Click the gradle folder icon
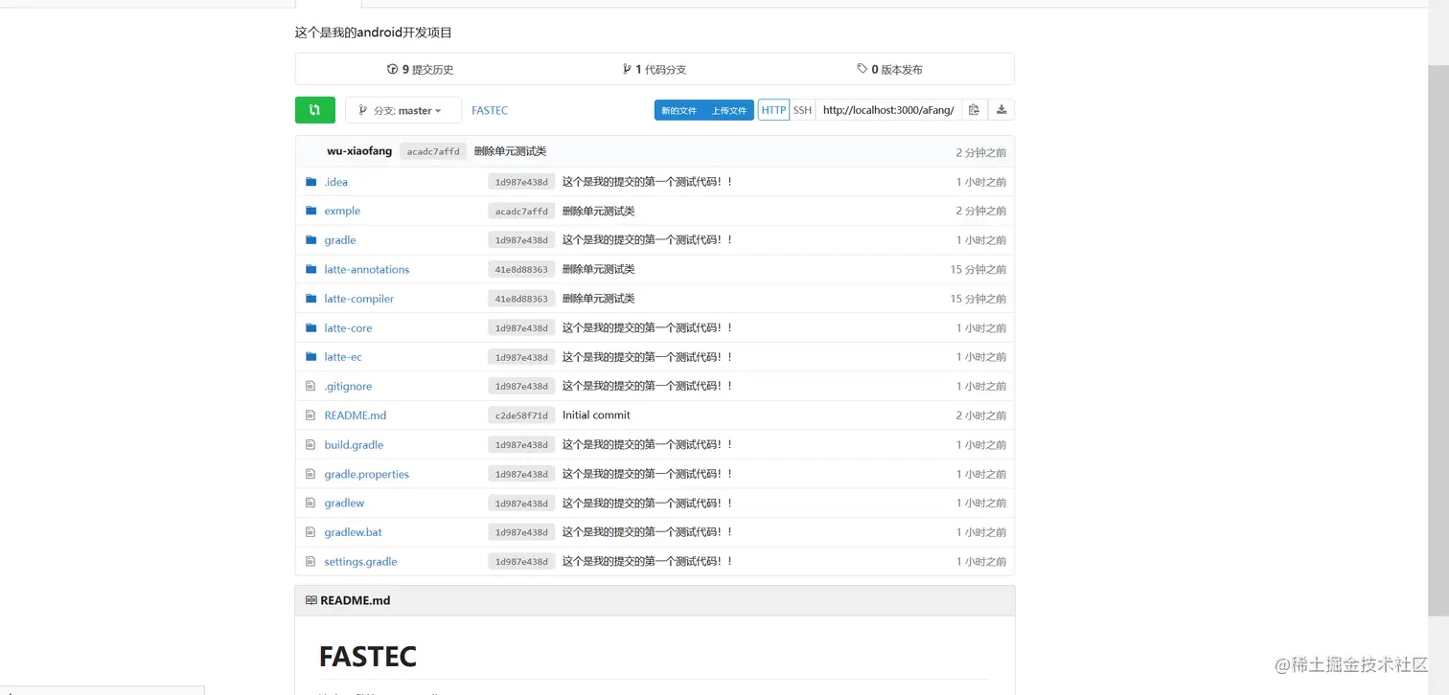This screenshot has height=695, width=1449. click(310, 240)
